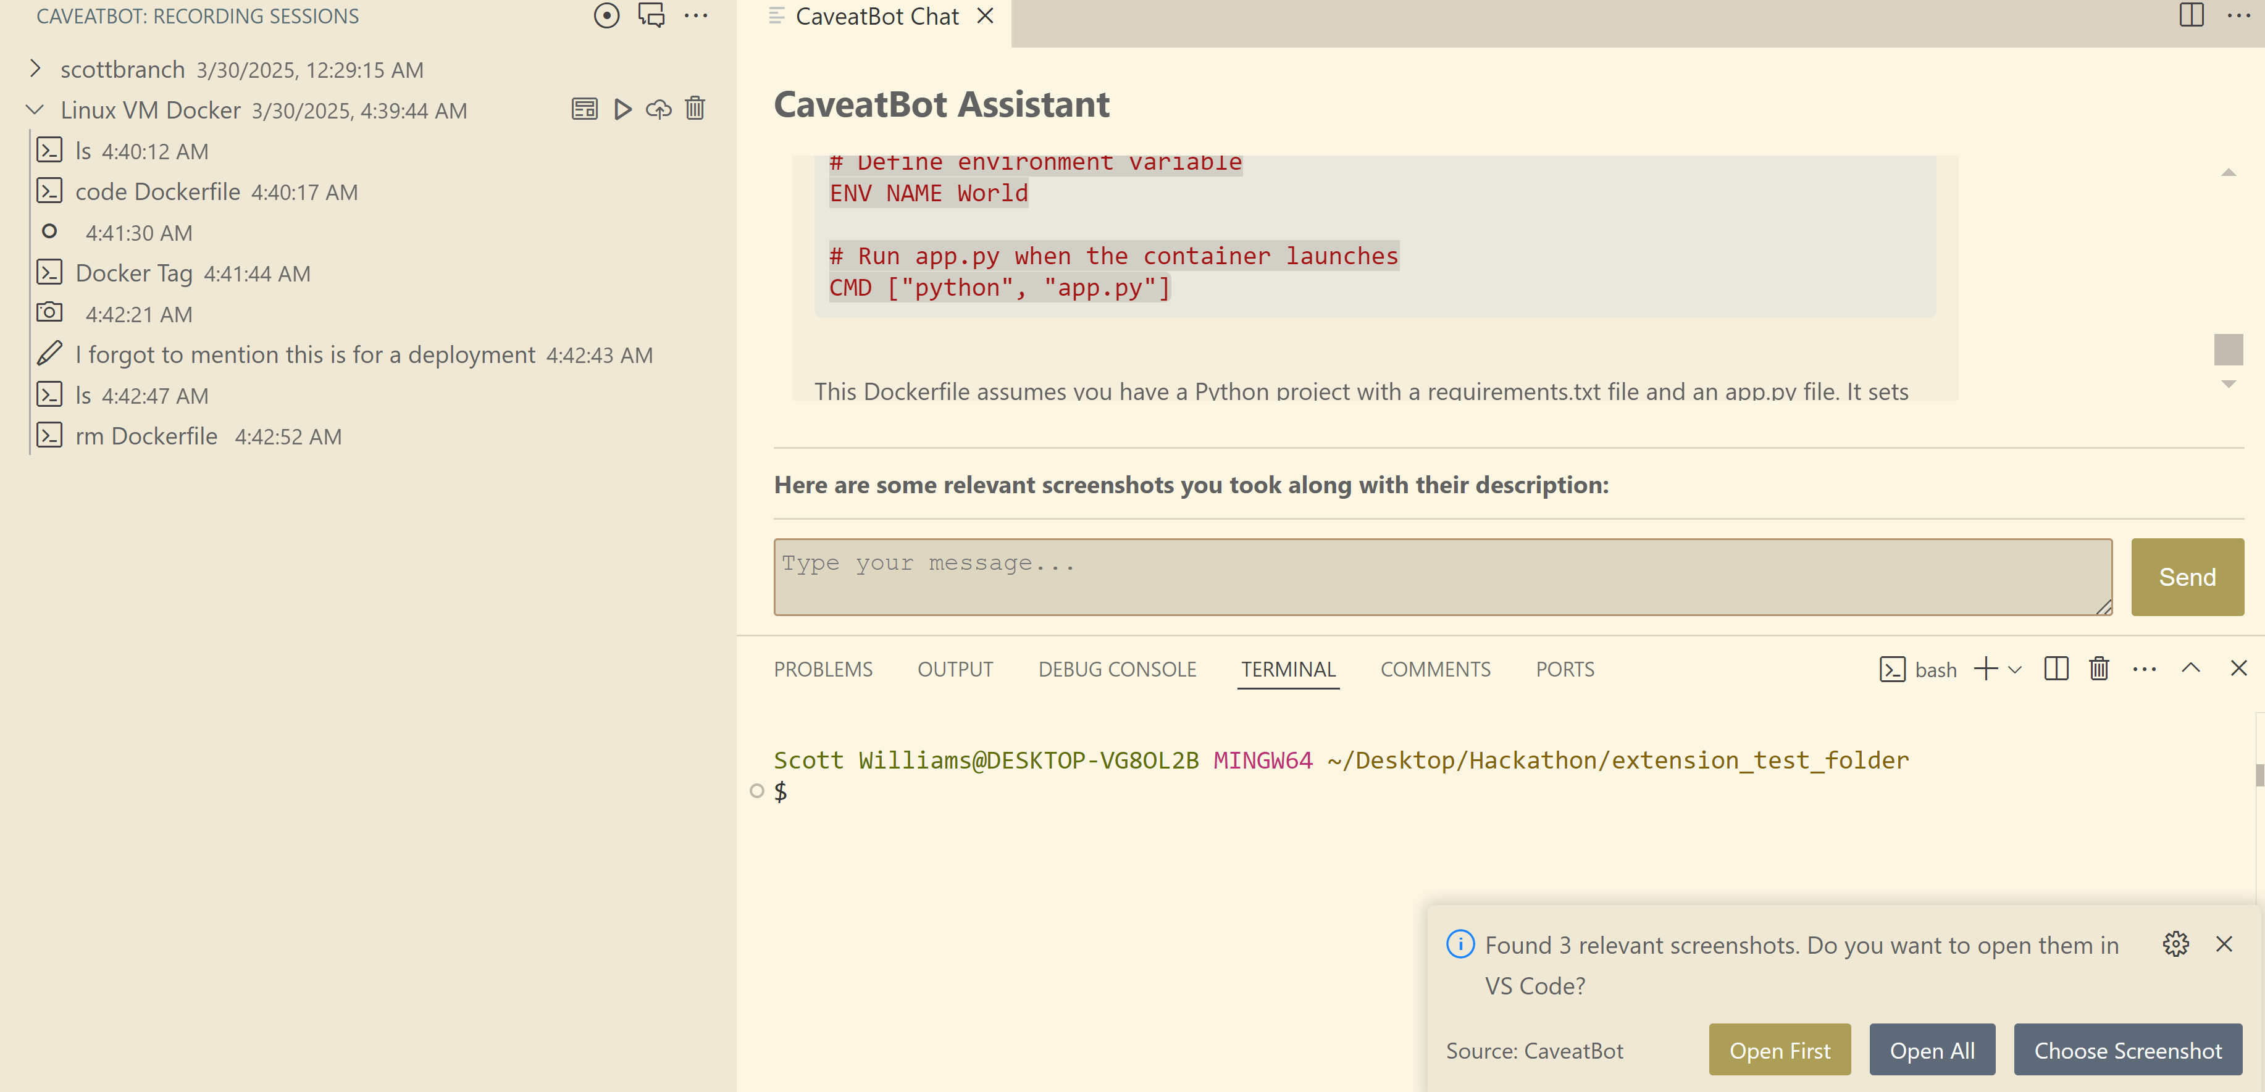Collapse the Linux VM Docker session
This screenshot has height=1092, width=2265.
click(x=35, y=110)
